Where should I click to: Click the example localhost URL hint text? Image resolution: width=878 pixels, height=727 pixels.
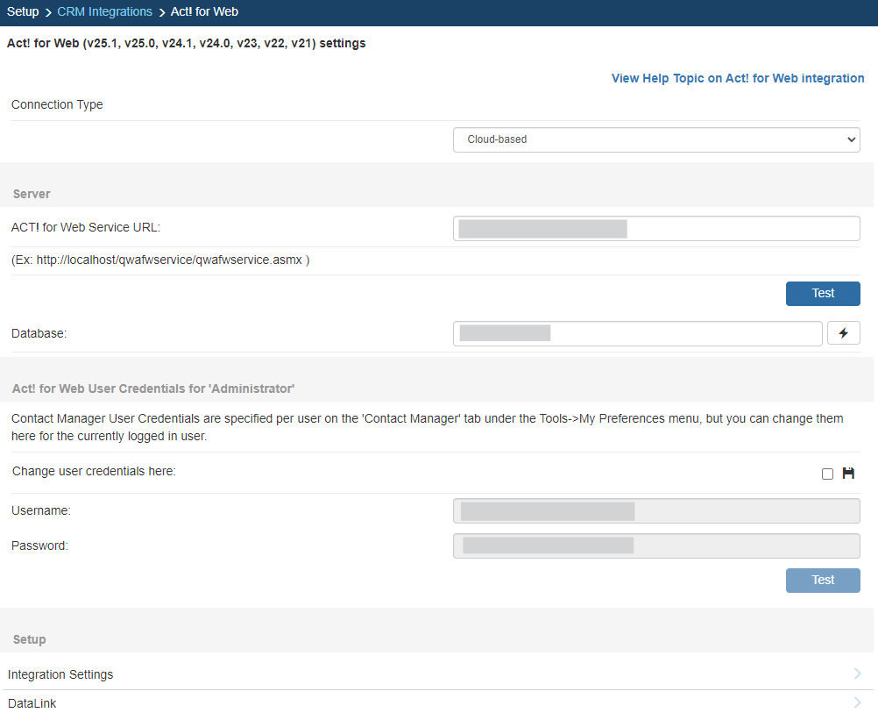point(160,260)
